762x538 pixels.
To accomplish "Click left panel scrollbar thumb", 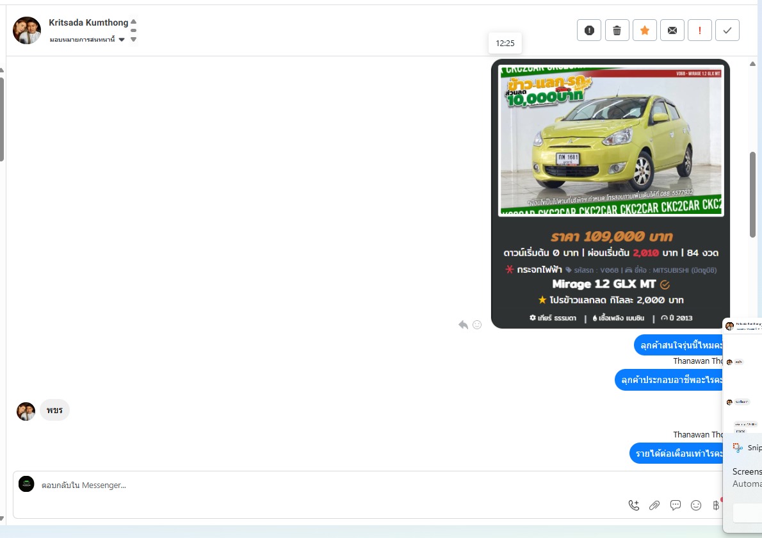I will click(1, 120).
